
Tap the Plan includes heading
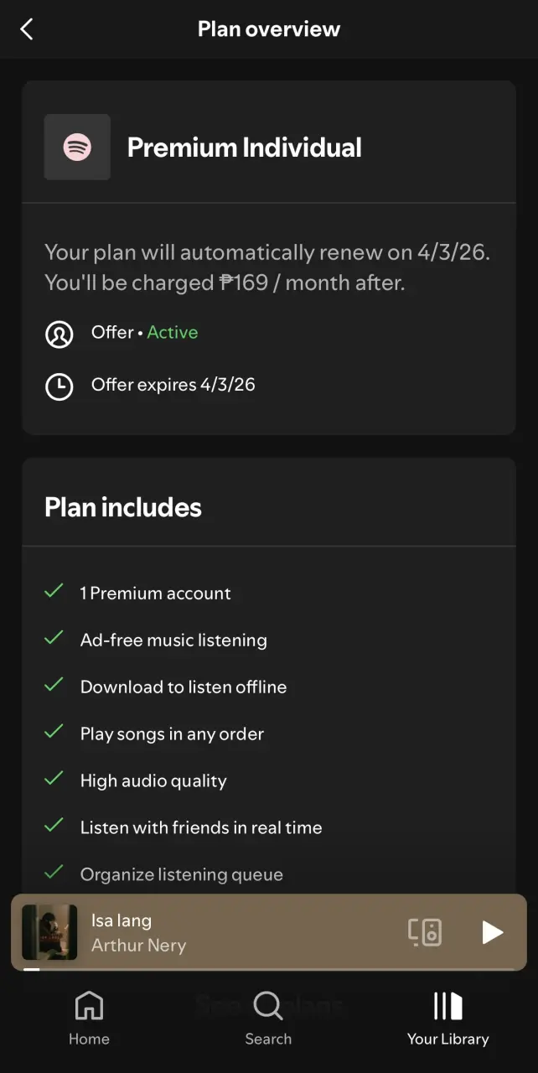(123, 507)
